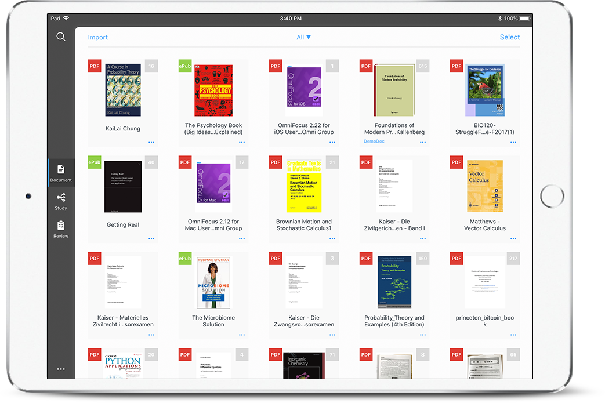
Task: Open more options for KaiLai Chung
Action: point(151,142)
